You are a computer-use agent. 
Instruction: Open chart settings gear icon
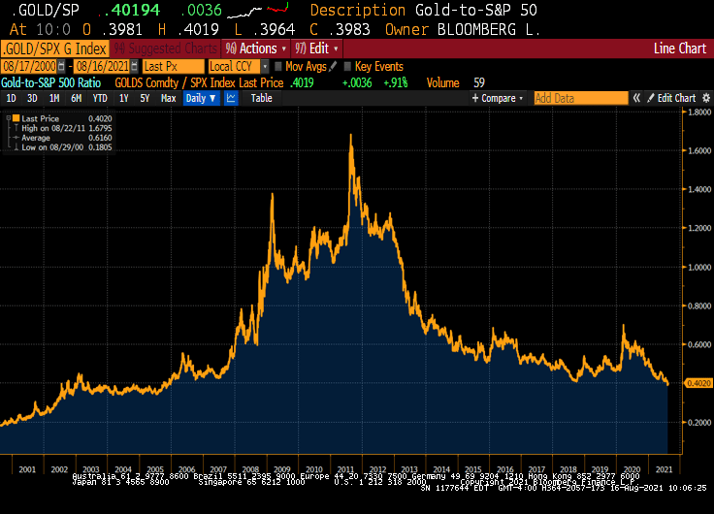coord(704,98)
